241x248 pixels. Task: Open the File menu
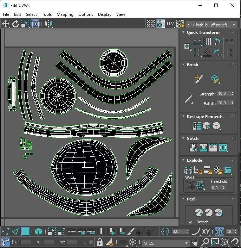click(6, 14)
